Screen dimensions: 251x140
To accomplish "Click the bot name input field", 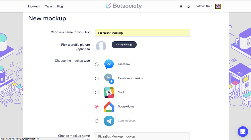I will click(x=142, y=33).
